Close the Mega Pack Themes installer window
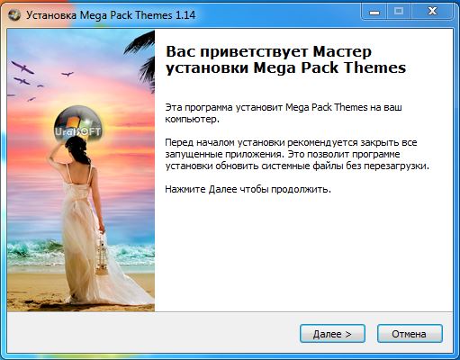 [432, 13]
